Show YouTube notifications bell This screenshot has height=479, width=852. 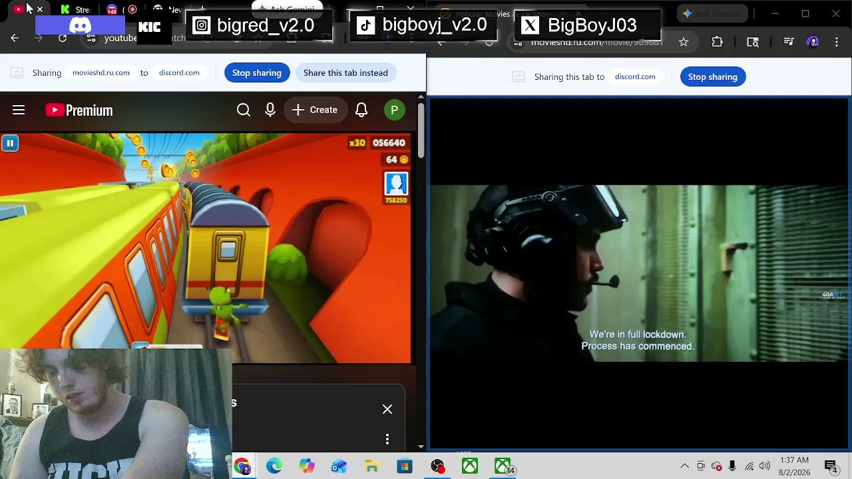(x=361, y=110)
